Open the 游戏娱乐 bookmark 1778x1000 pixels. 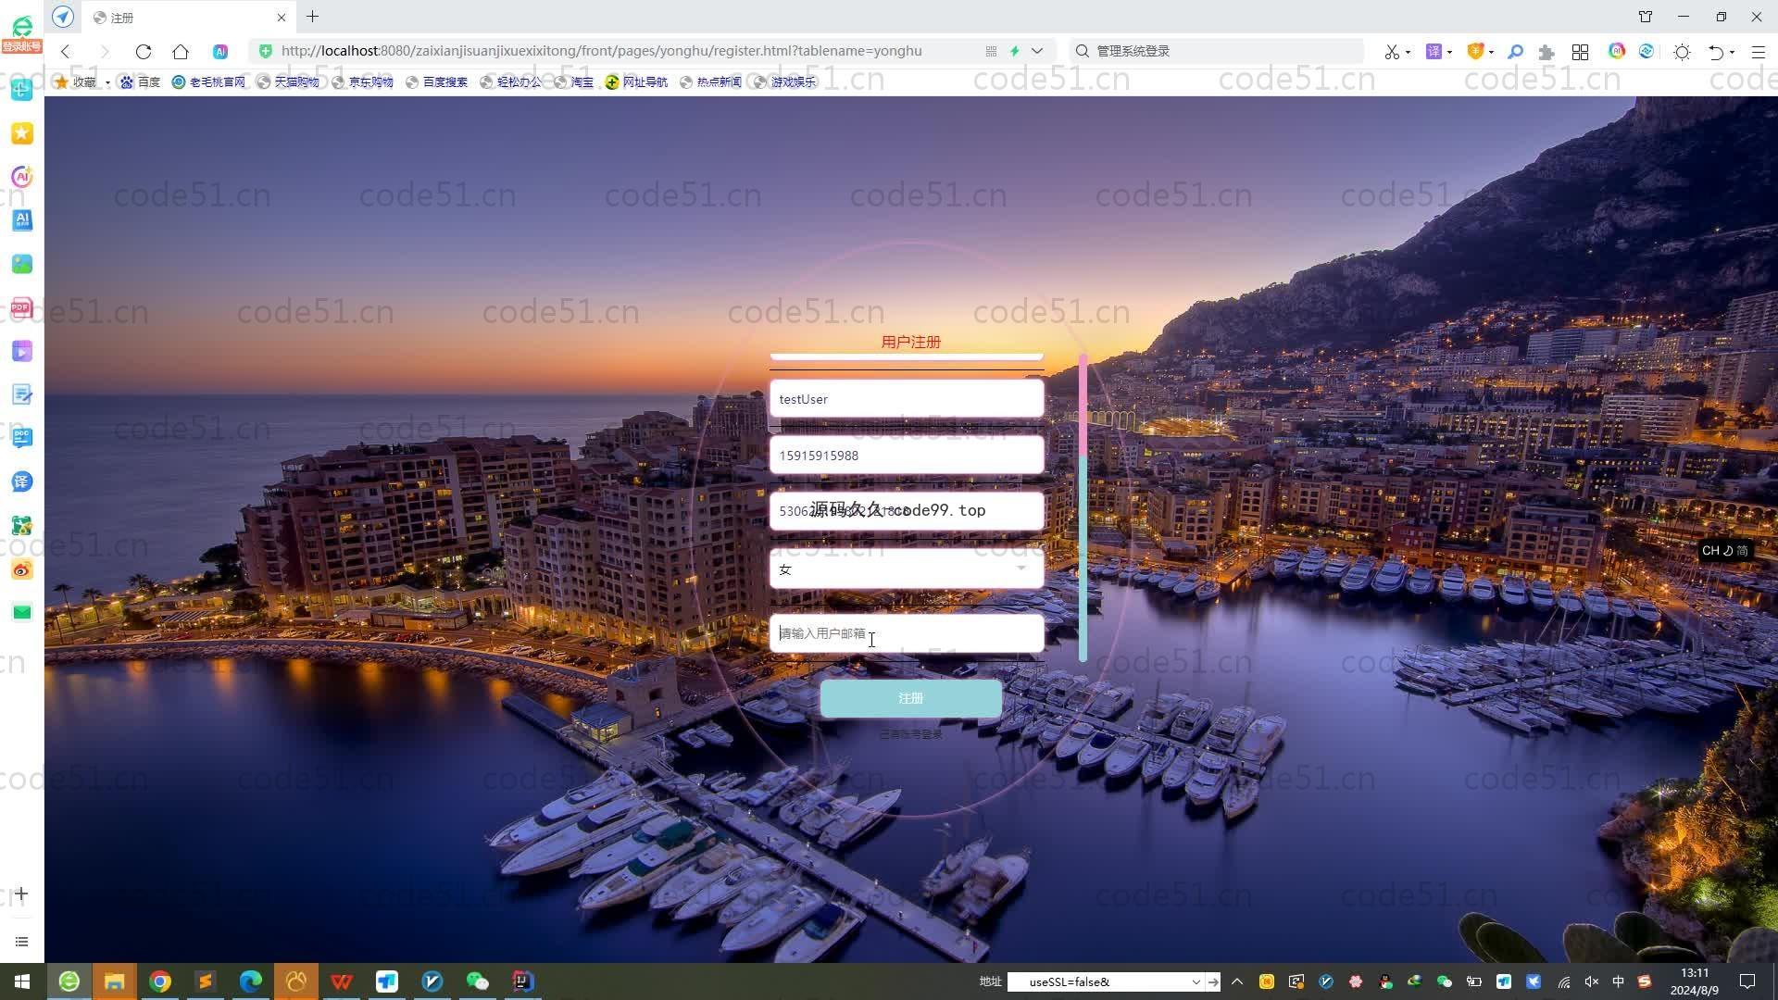click(x=784, y=81)
